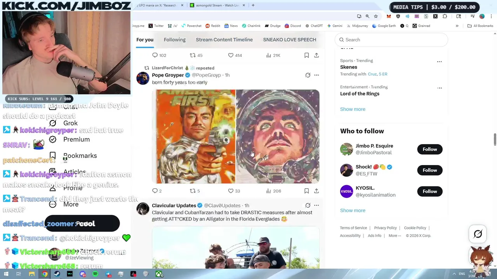
Task: Repost the post with 45 reposts
Action: pyautogui.click(x=196, y=55)
